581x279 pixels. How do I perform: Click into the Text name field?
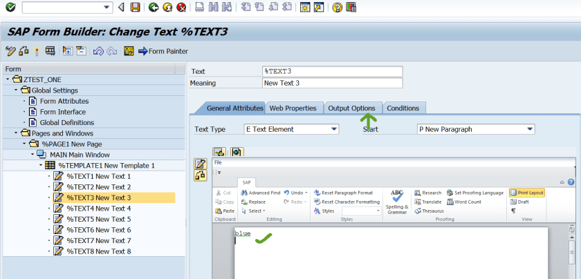[x=332, y=71]
